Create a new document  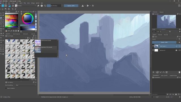[3, 9]
